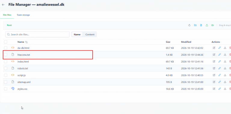The height and width of the screenshot is (114, 231).
Task: Open the editor icon for htaccess.txt
Action: 214,55
